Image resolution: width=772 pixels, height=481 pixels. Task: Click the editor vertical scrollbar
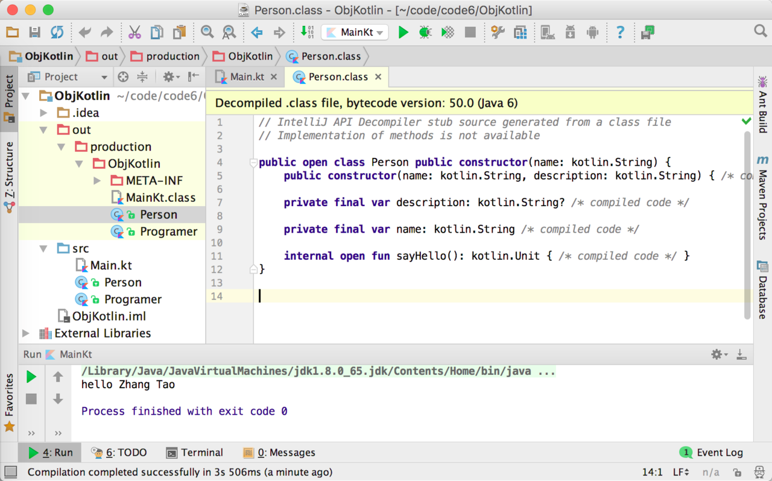coord(747,225)
